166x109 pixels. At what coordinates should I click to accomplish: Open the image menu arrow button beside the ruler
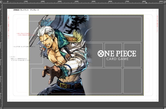coord(1,2)
